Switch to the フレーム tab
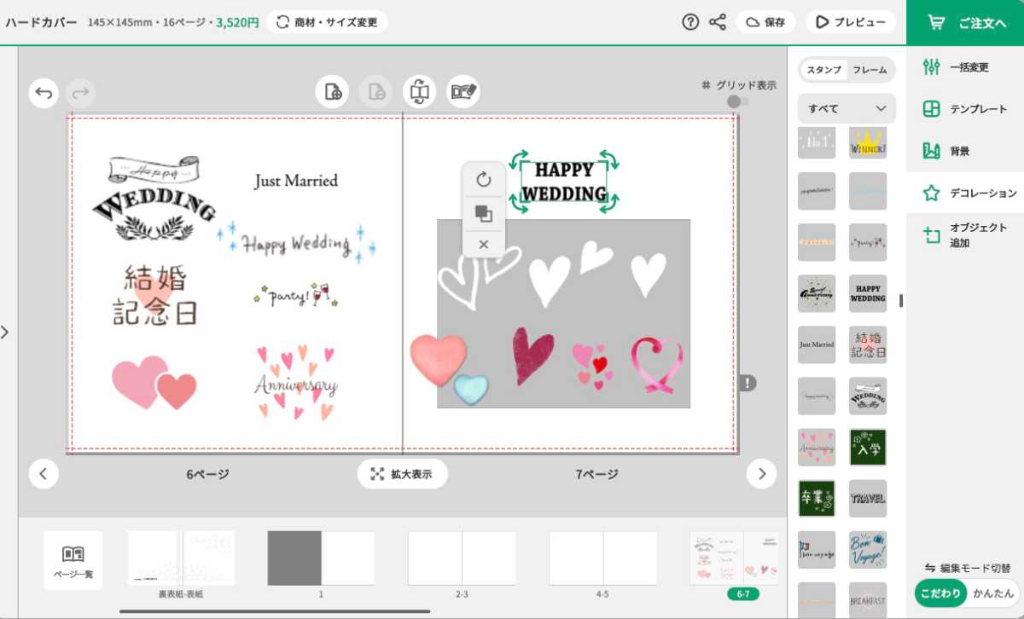Viewport: 1024px width, 619px height. pyautogui.click(x=870, y=70)
